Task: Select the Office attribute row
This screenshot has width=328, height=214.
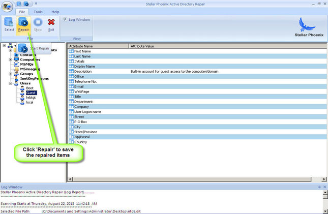Action: pos(197,76)
